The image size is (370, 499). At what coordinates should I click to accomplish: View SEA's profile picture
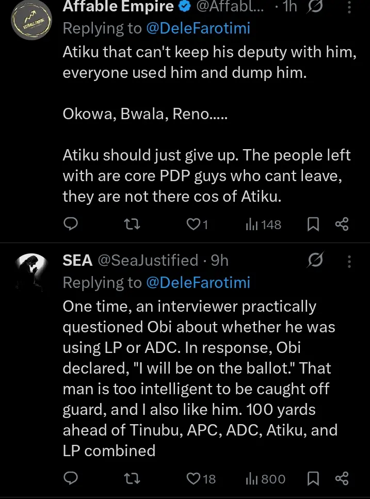tap(32, 272)
